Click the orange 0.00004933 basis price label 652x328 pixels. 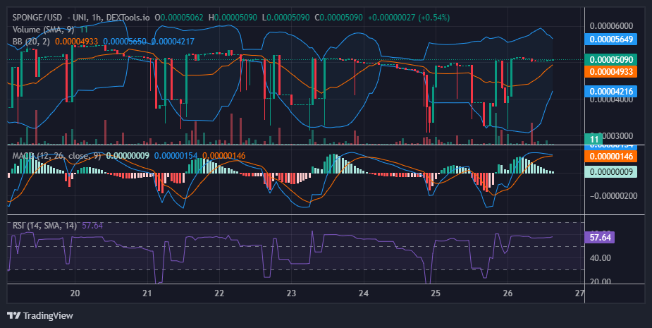pos(611,71)
